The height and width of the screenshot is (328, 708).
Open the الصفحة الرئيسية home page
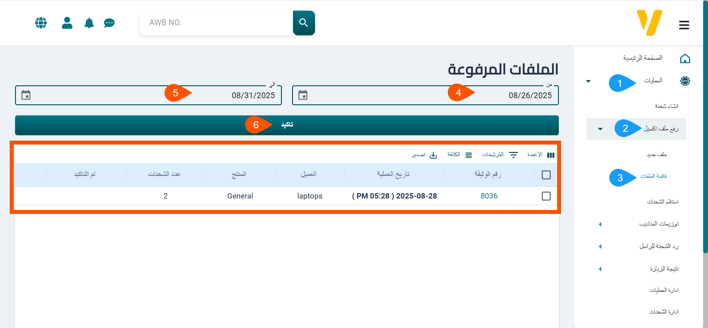pos(643,58)
